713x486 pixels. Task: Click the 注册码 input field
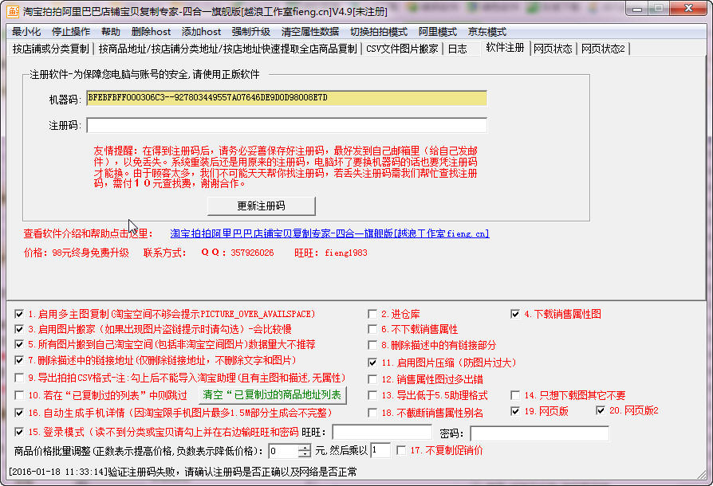coord(286,125)
